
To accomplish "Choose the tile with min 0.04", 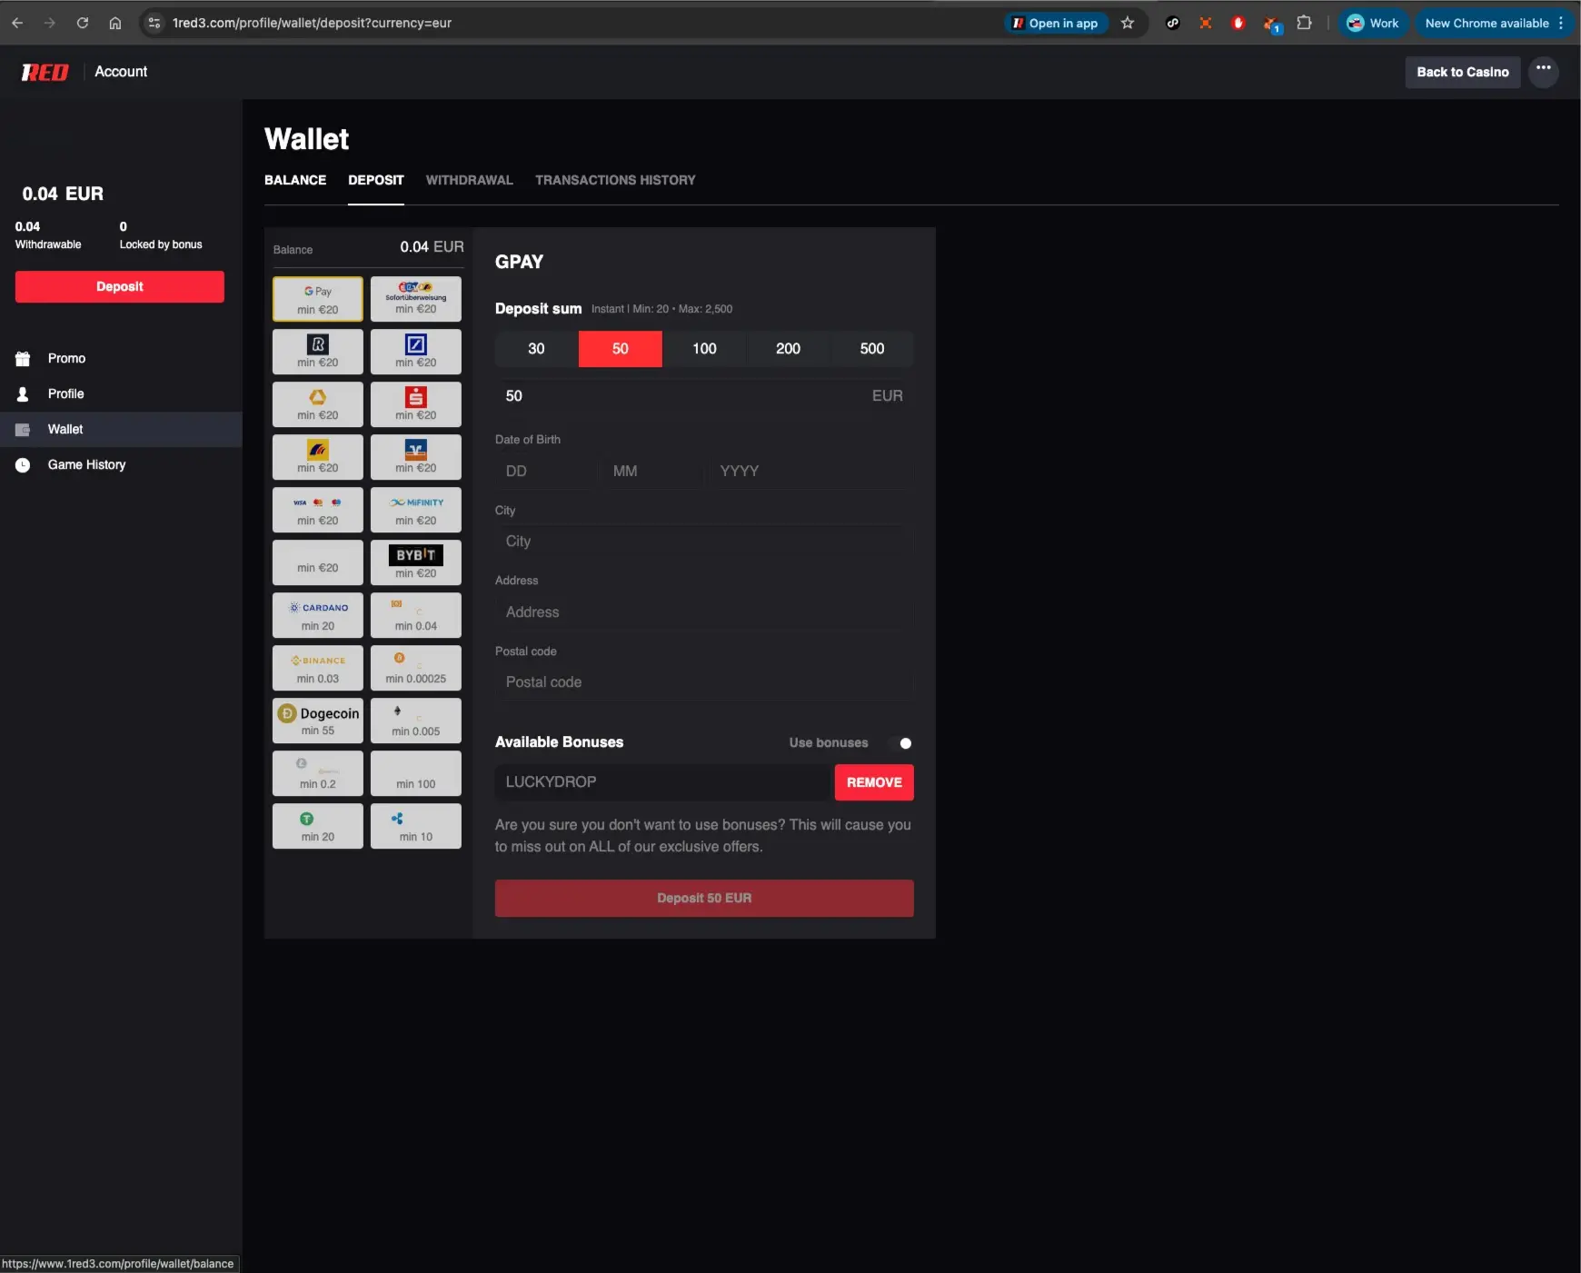I will pyautogui.click(x=415, y=615).
